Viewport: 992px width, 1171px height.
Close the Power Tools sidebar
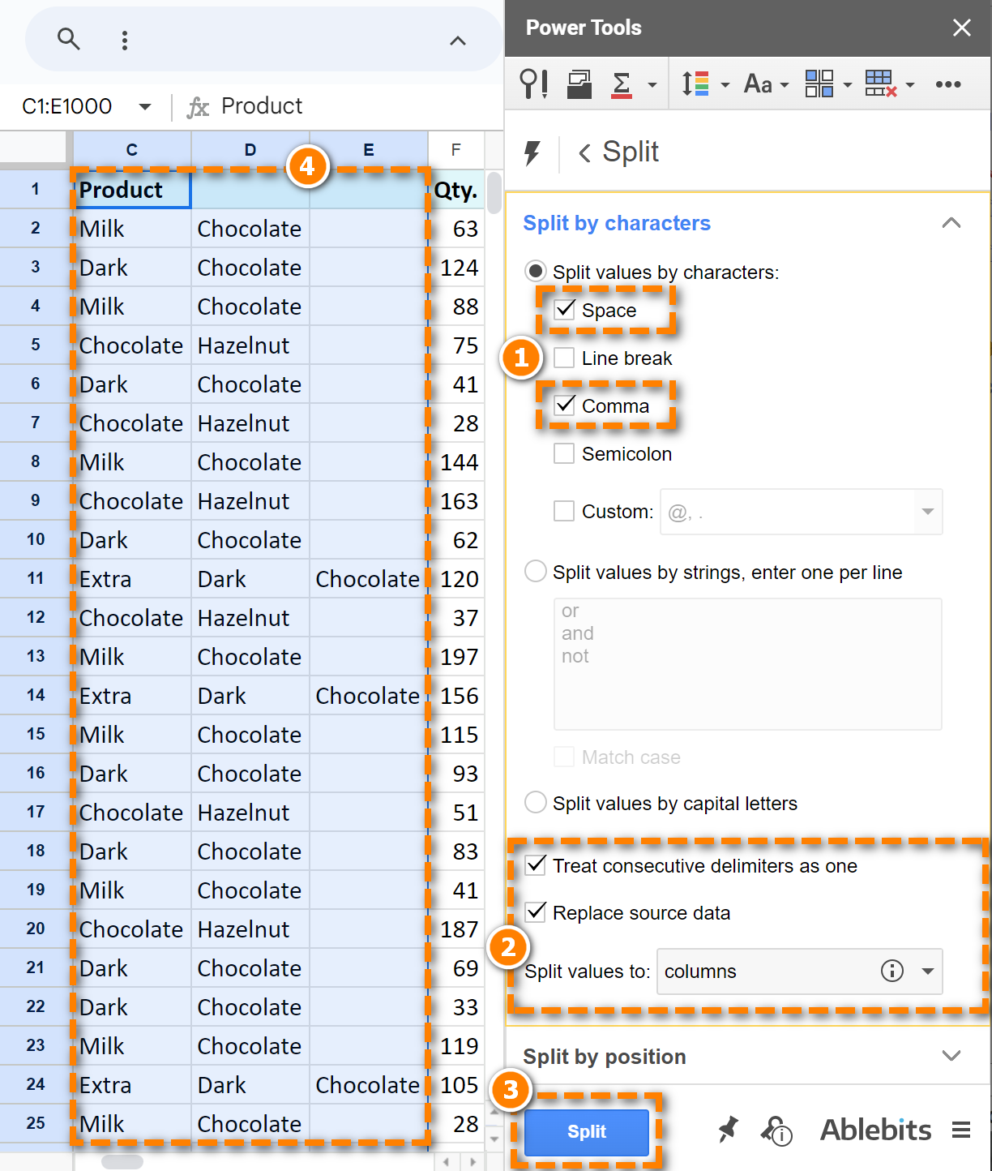(962, 28)
